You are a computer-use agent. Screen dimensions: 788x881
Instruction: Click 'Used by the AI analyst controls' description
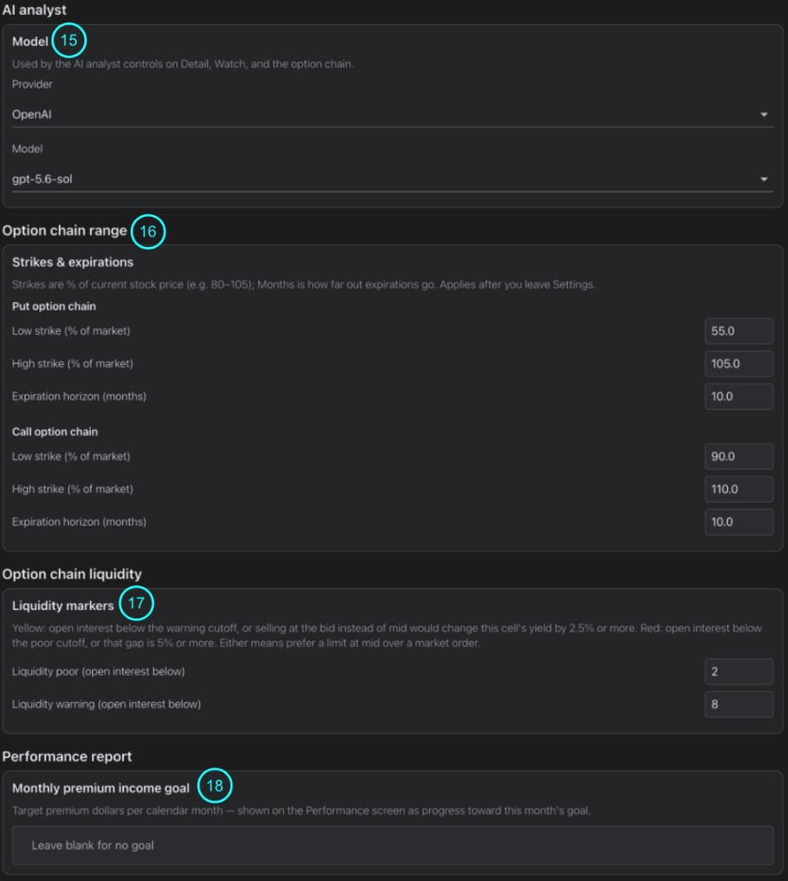click(x=182, y=64)
